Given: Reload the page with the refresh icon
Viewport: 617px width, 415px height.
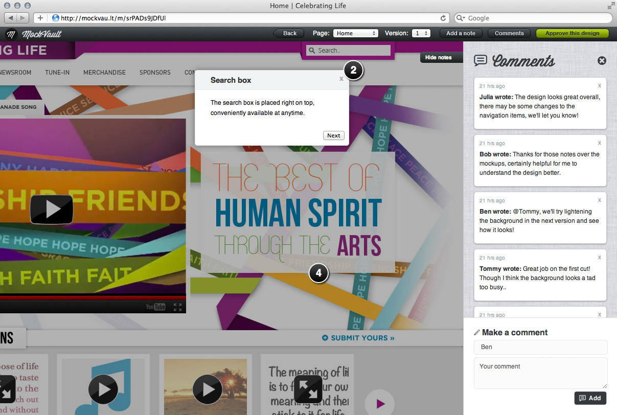Looking at the screenshot, I should pos(443,18).
